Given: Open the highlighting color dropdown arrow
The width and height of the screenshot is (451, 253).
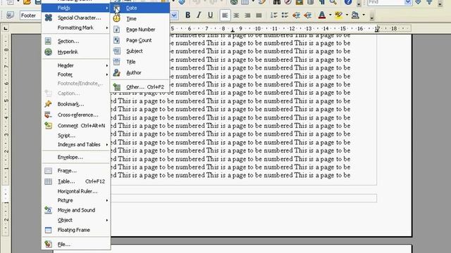Looking at the screenshot, I should click(x=347, y=15).
